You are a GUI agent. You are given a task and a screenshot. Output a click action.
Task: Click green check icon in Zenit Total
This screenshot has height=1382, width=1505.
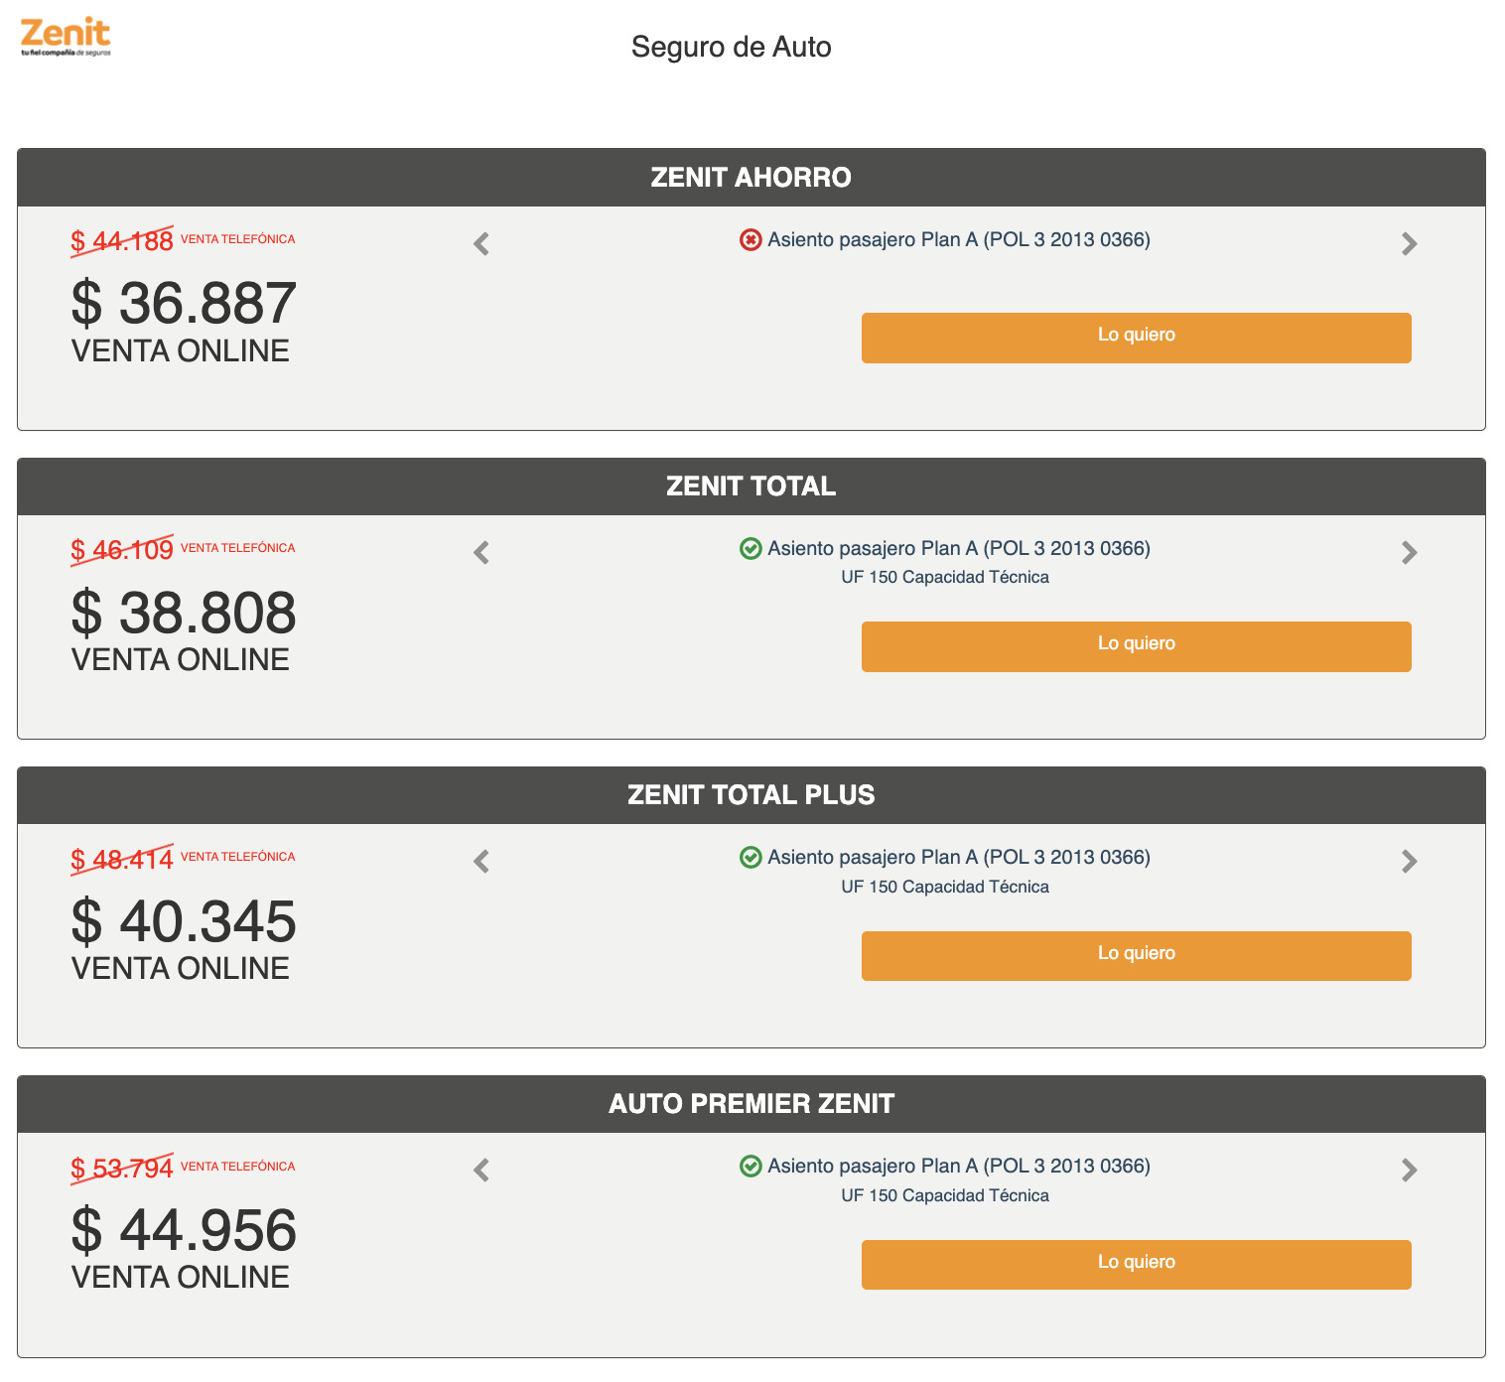click(751, 548)
